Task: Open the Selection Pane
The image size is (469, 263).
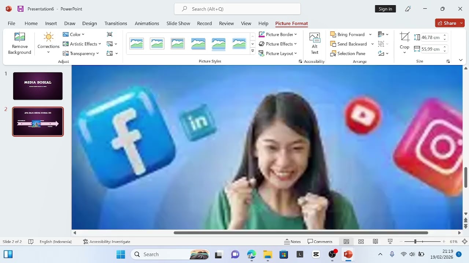Action: tap(348, 53)
